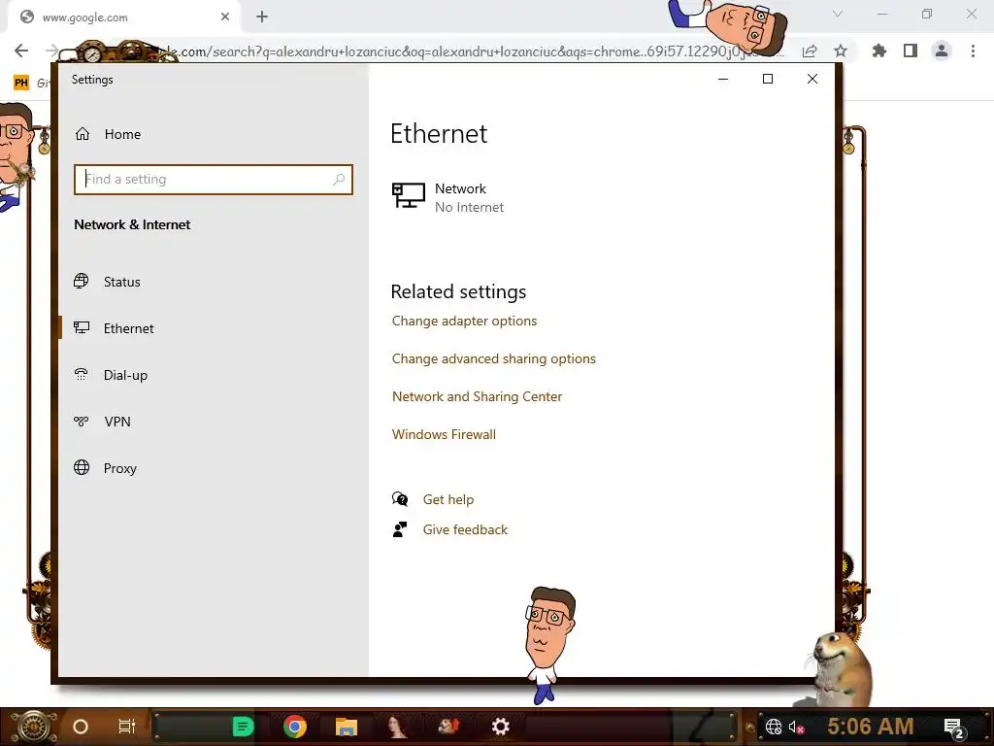The height and width of the screenshot is (746, 994).
Task: Click Chrome share page icon
Action: 810,51
